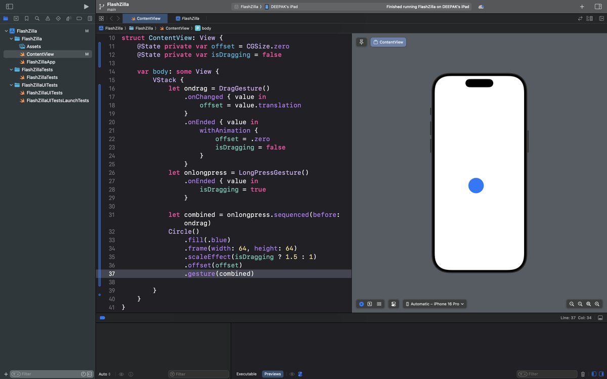
Task: Open the Issue navigator warning triangle
Action: [x=48, y=18]
